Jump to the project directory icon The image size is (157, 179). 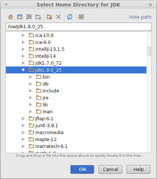click(29, 17)
